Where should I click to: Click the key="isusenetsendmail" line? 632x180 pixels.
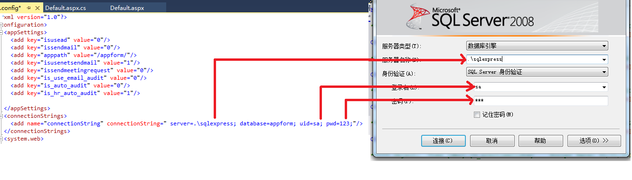[75, 63]
